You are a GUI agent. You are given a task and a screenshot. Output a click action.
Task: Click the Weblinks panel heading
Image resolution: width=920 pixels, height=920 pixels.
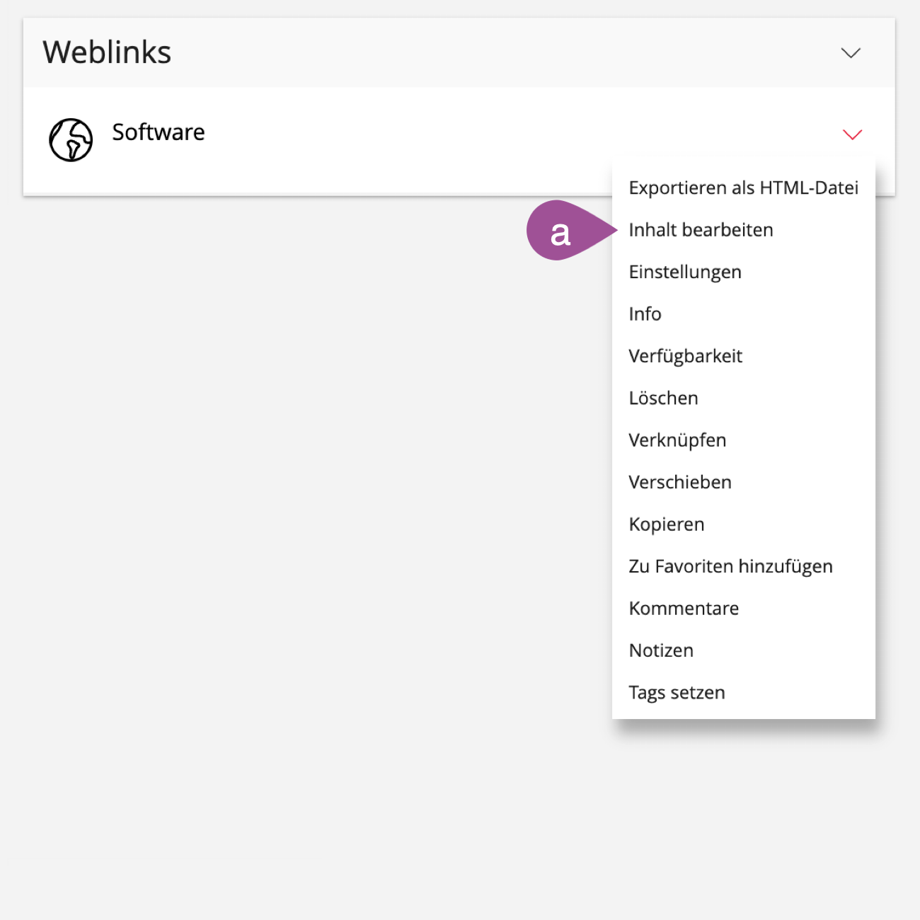(x=107, y=52)
